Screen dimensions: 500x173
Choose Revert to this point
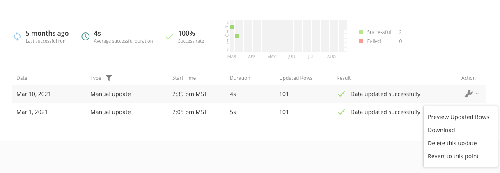453,156
